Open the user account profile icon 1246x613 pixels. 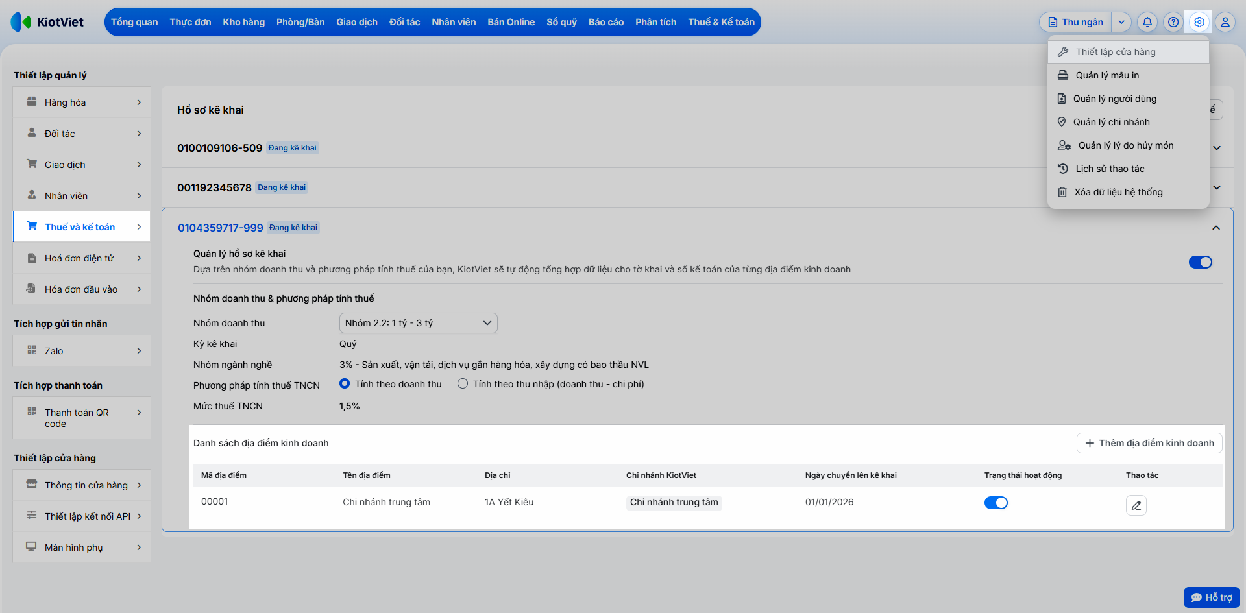(x=1225, y=22)
